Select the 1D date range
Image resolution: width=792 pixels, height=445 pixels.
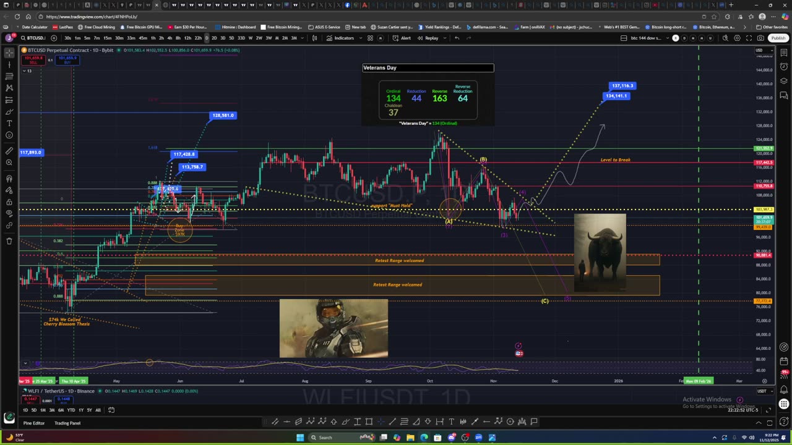(25, 410)
